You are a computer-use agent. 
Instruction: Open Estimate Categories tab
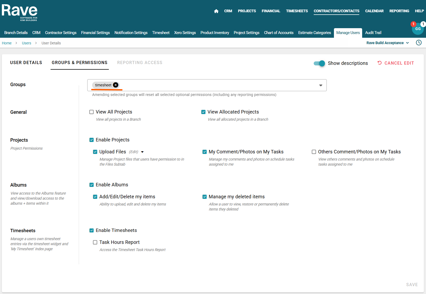pos(315,33)
